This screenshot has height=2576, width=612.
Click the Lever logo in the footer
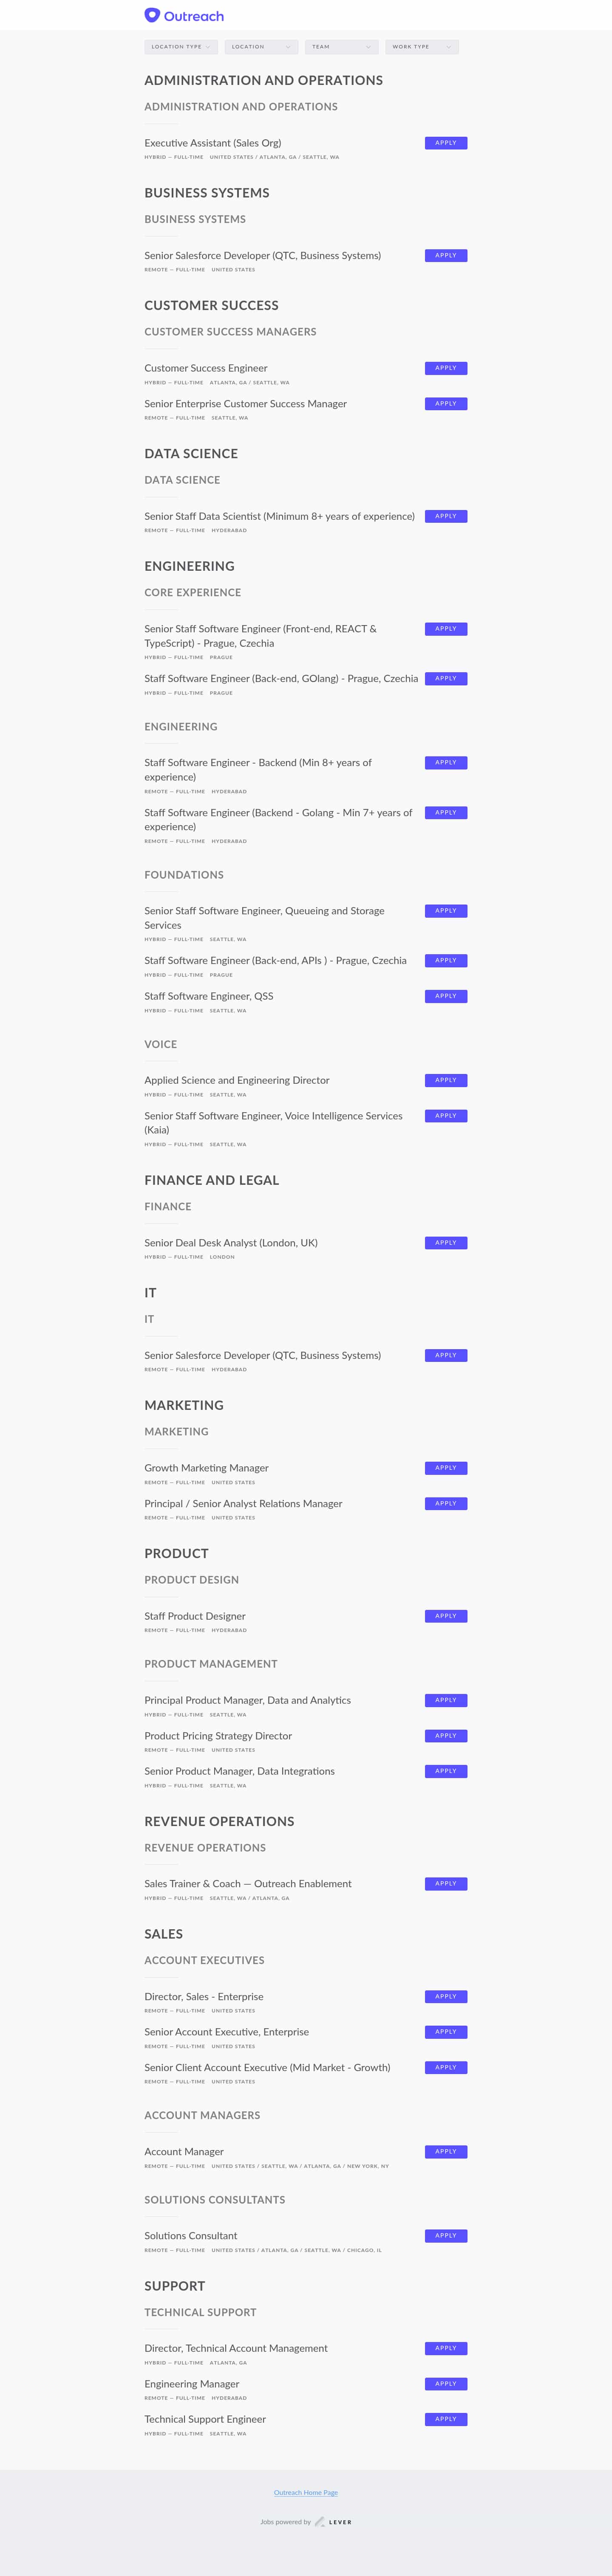tap(334, 2522)
